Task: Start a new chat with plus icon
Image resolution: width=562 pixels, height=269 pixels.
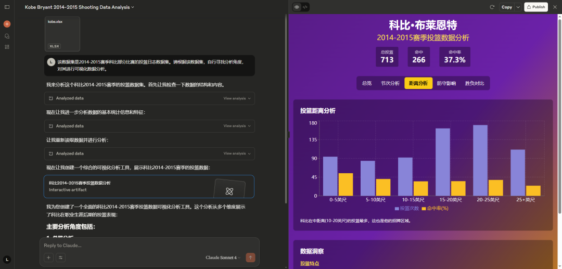Action: click(x=7, y=24)
